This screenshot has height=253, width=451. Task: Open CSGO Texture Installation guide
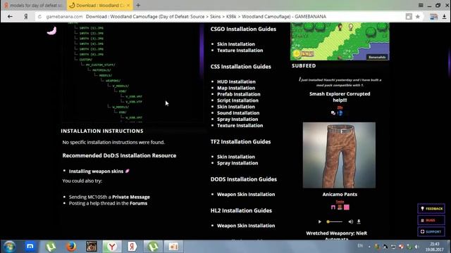(x=240, y=50)
